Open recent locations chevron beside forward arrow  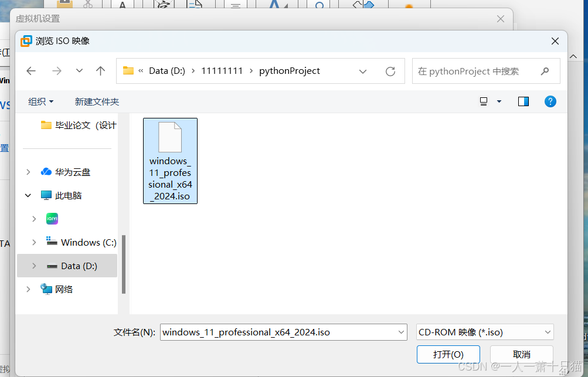coord(79,70)
